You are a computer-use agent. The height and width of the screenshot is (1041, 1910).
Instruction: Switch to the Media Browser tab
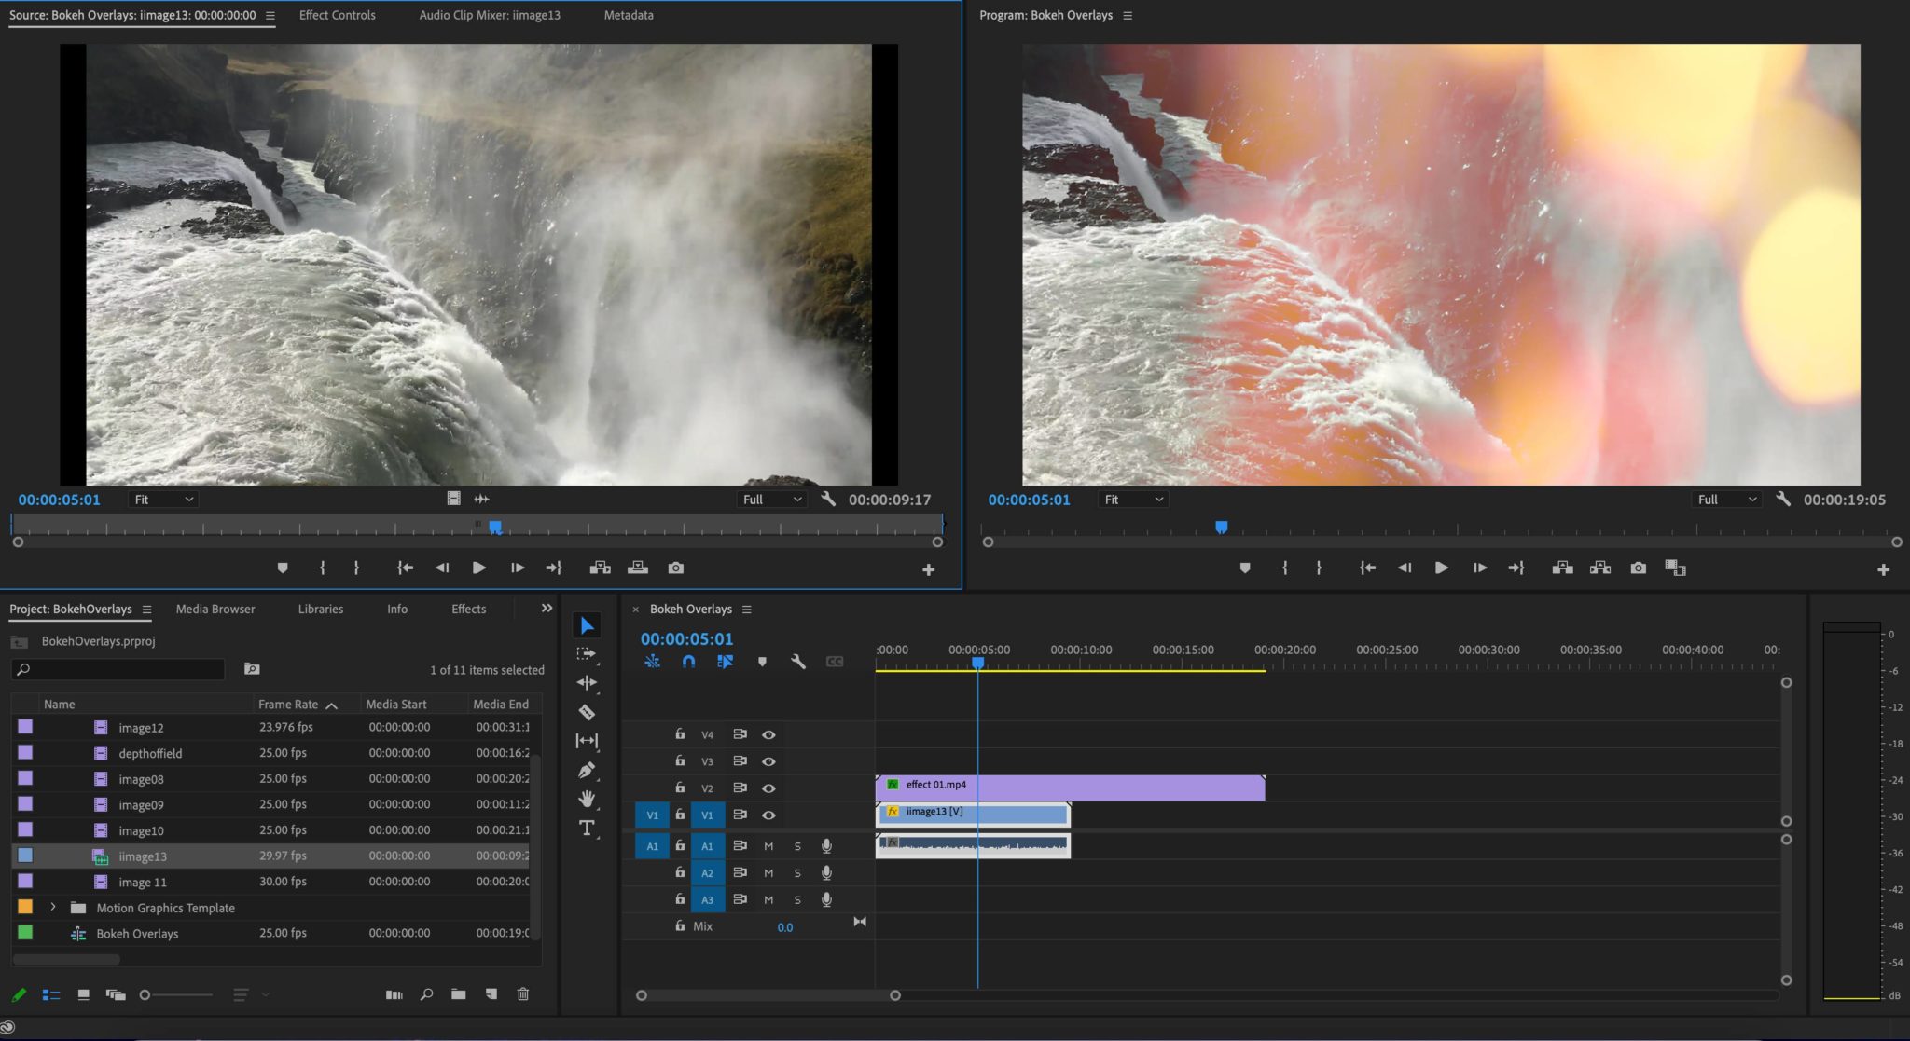click(x=215, y=609)
